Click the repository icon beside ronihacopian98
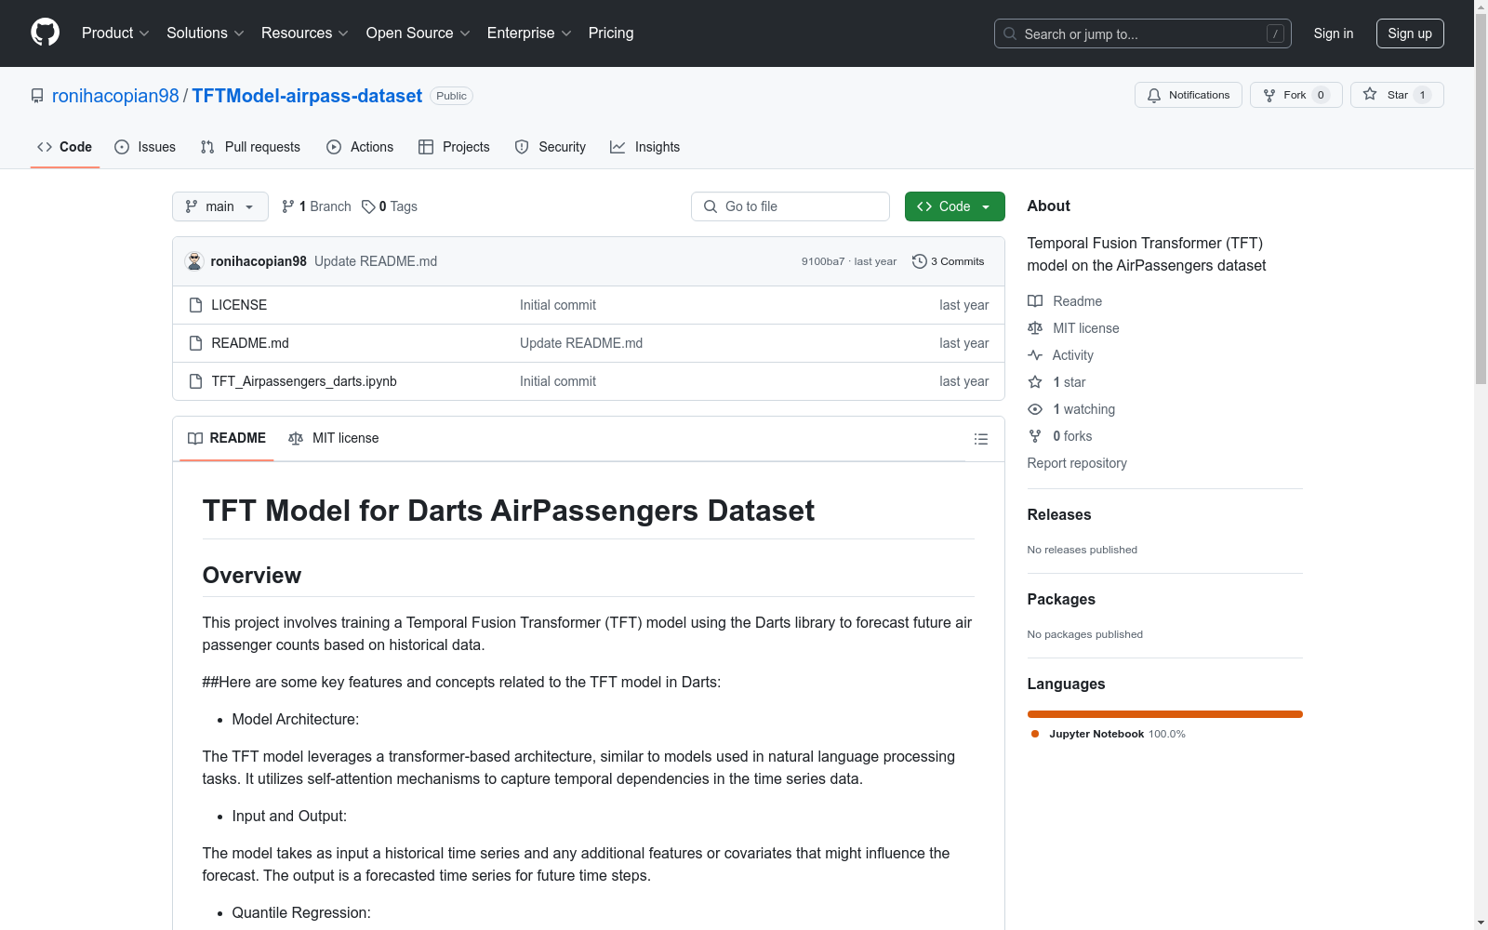The image size is (1488, 930). [x=37, y=96]
